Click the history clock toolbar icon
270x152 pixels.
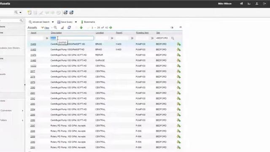[59, 12]
